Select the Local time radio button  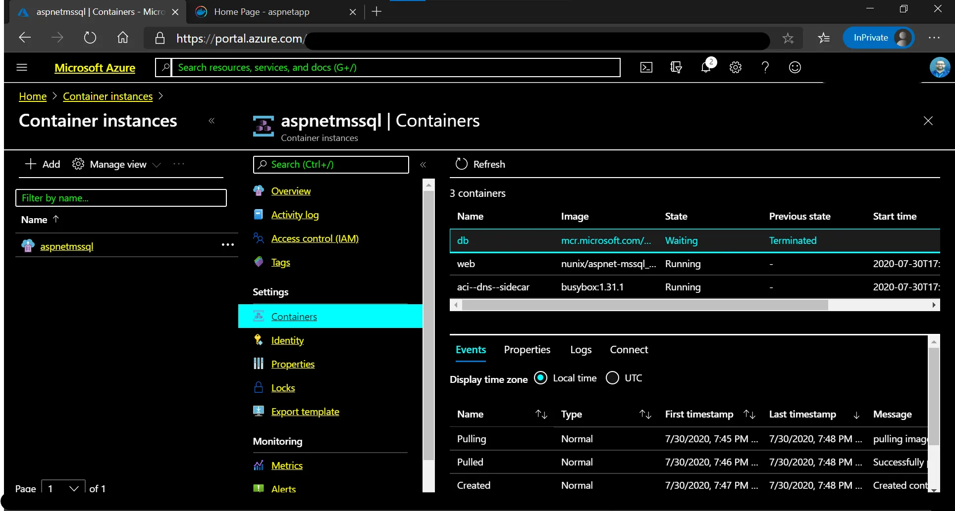coord(541,378)
